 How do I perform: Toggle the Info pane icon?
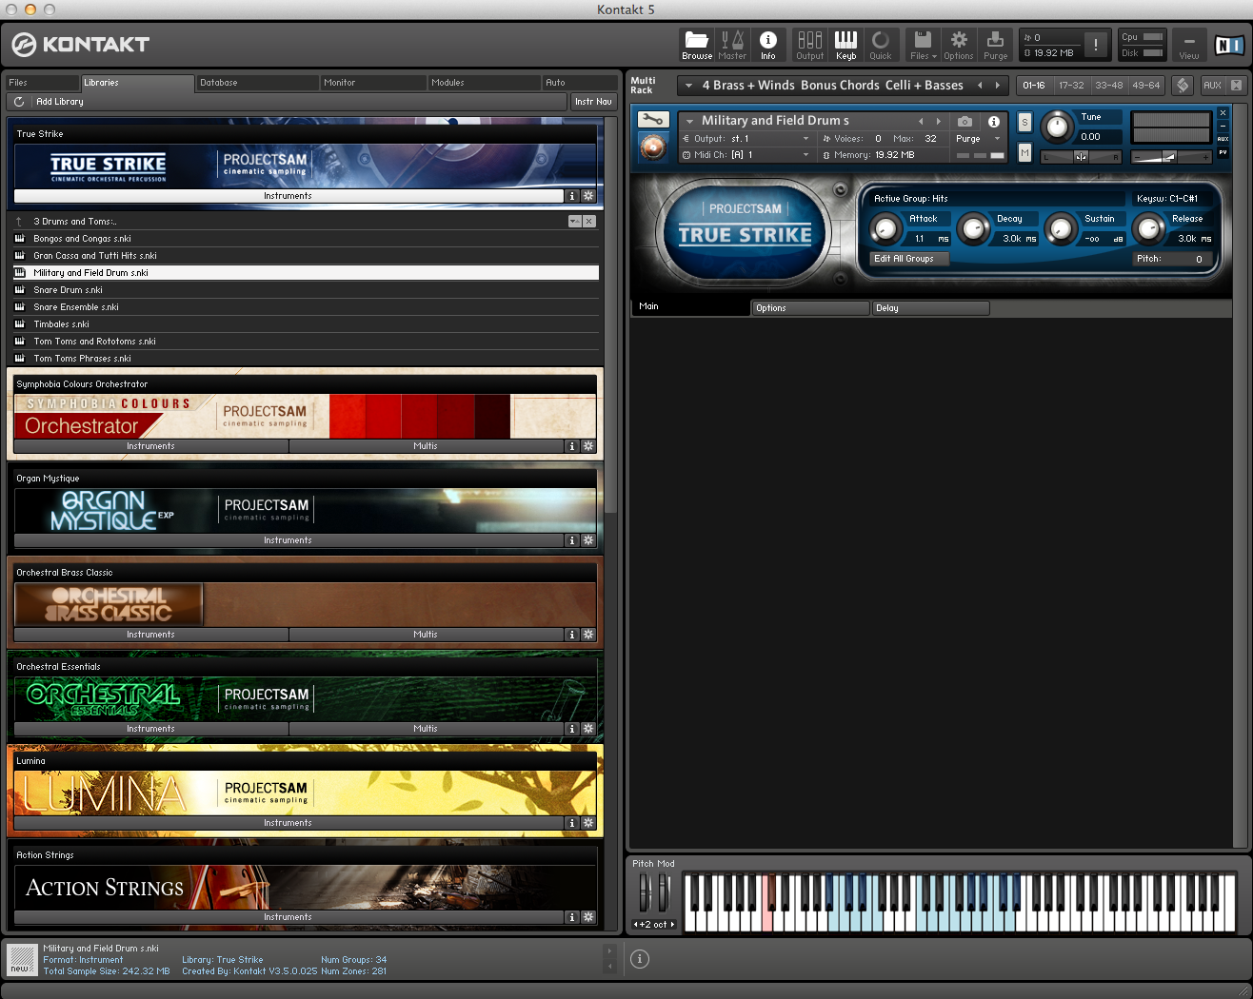tap(767, 45)
